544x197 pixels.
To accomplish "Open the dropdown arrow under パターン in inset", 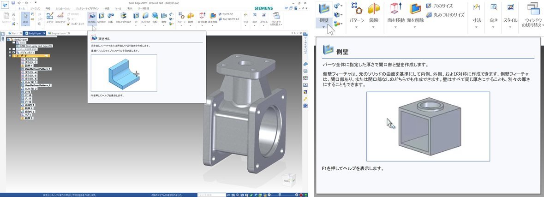I will coord(357,27).
